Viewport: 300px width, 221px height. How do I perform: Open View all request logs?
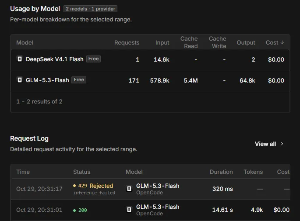click(269, 144)
